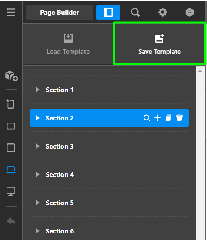207x240 pixels.
Task: Inspect Section 2 with its magnifier icon
Action: (147, 118)
